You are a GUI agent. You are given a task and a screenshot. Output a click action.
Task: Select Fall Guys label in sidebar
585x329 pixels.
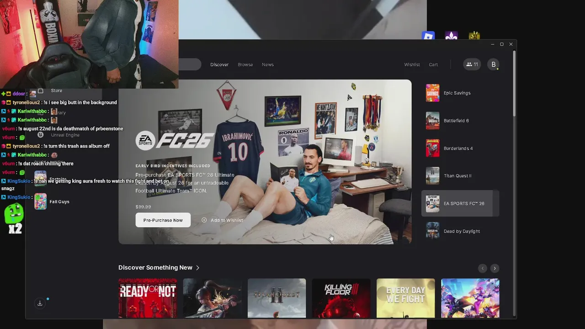pyautogui.click(x=59, y=202)
